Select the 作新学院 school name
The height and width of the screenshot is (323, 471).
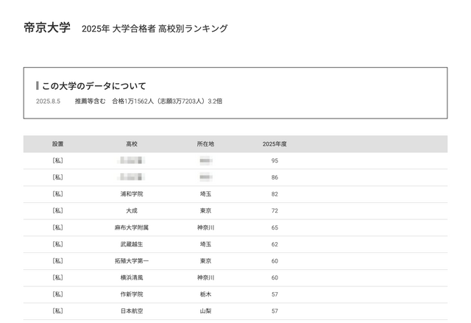[132, 294]
